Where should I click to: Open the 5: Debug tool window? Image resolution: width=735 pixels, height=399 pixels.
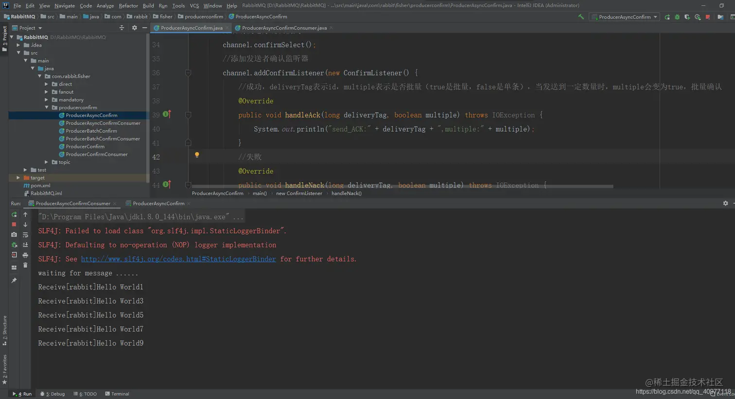(x=52, y=394)
